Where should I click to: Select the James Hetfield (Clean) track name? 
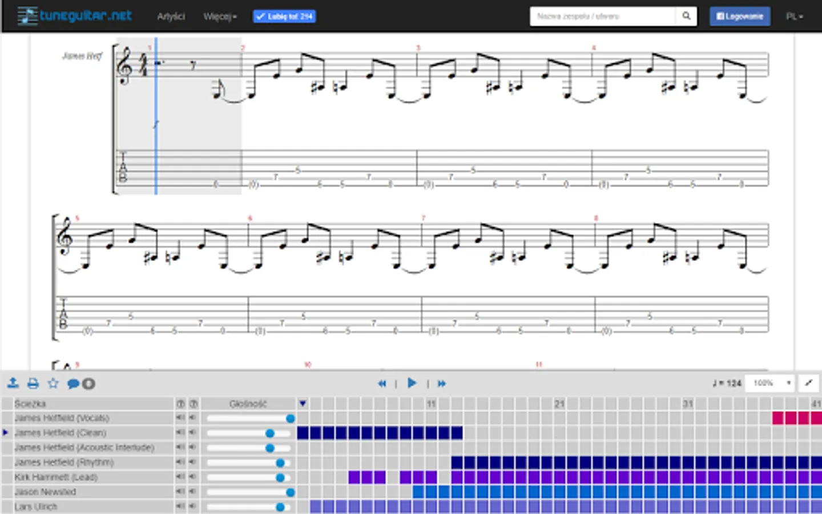(x=60, y=433)
